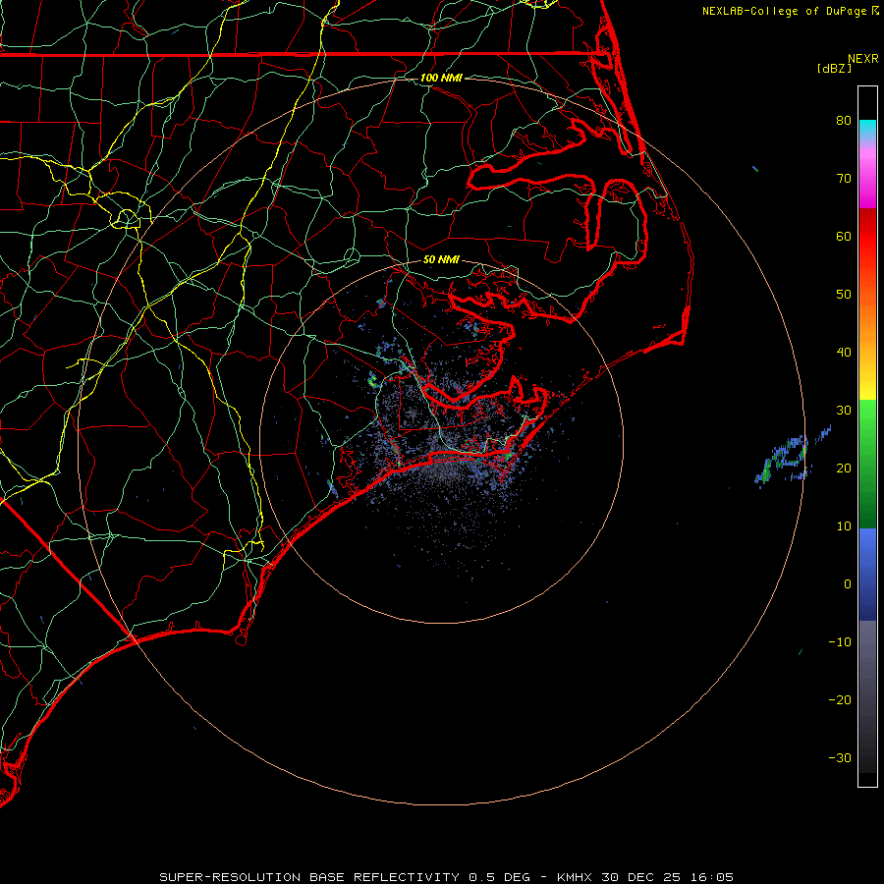This screenshot has height=884, width=884.
Task: Click the 70 value on dBZ scale
Action: click(844, 178)
